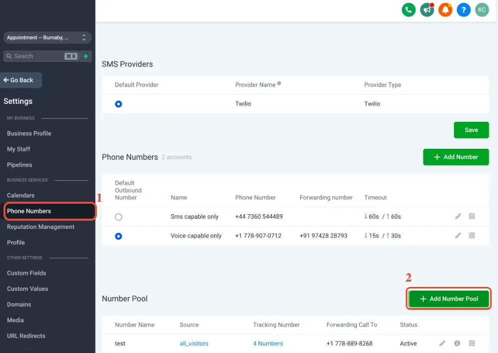Viewport: 498px width, 353px height.
Task: Click the Provider Name info icon
Action: (x=279, y=83)
